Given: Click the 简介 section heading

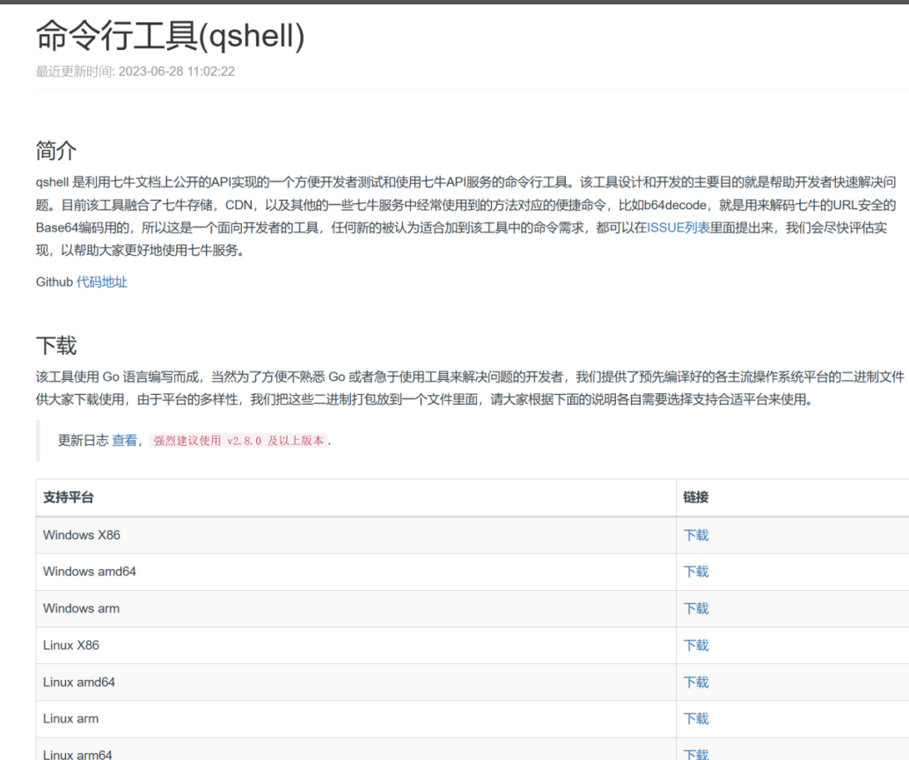Looking at the screenshot, I should (x=56, y=150).
